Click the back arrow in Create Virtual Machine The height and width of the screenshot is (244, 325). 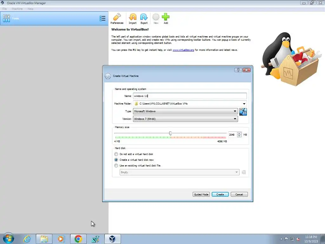point(108,76)
